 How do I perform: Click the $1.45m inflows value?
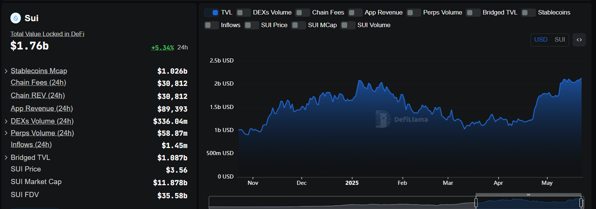pyautogui.click(x=175, y=145)
